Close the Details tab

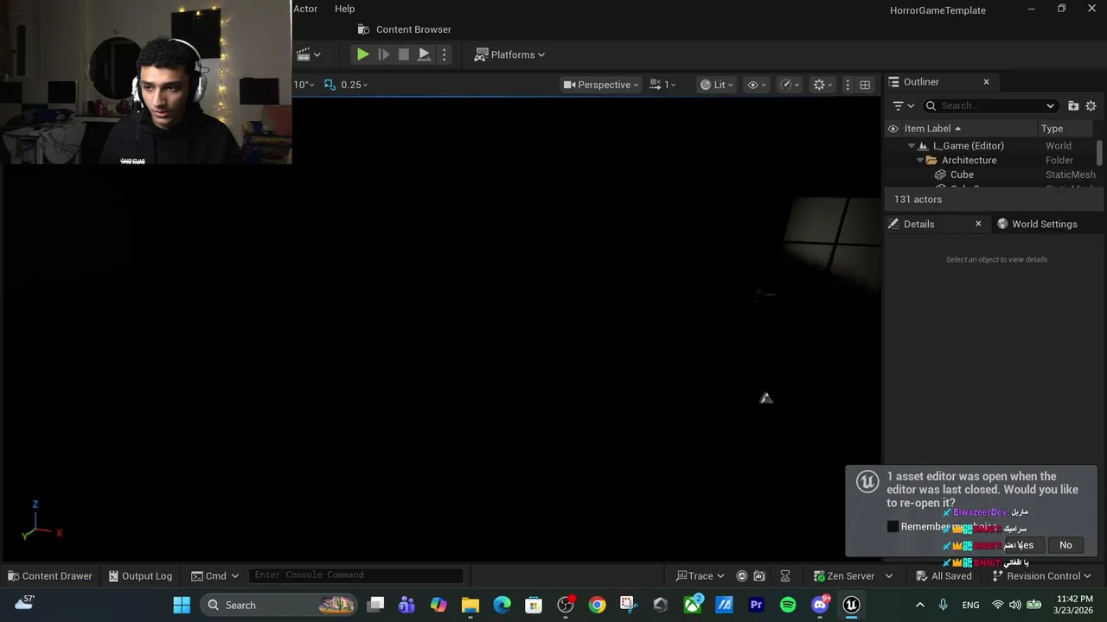tap(978, 224)
